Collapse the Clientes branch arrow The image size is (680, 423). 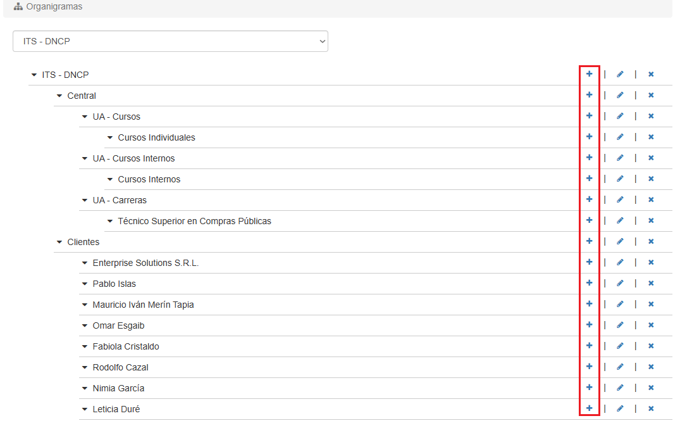(x=59, y=242)
